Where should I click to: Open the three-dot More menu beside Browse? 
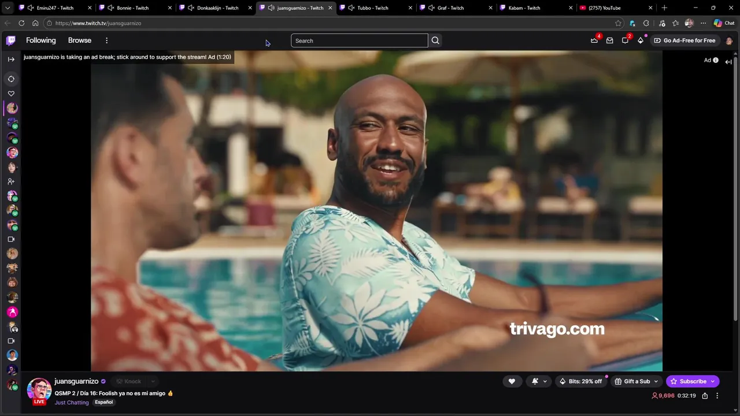[106, 40]
